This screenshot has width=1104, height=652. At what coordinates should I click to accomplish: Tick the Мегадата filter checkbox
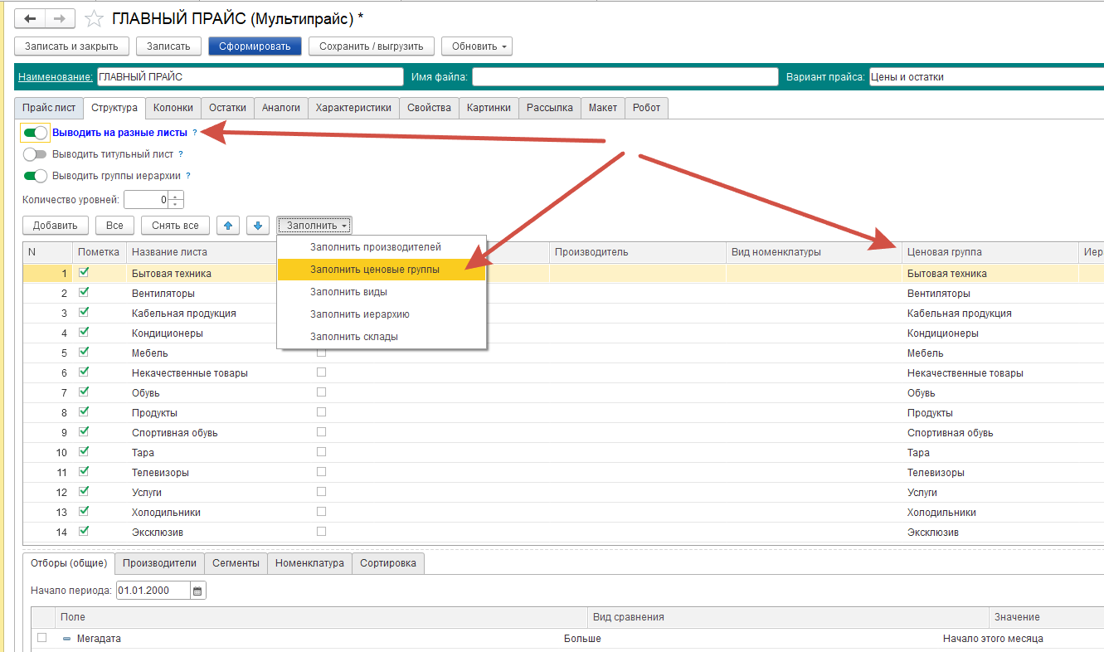[x=41, y=637]
